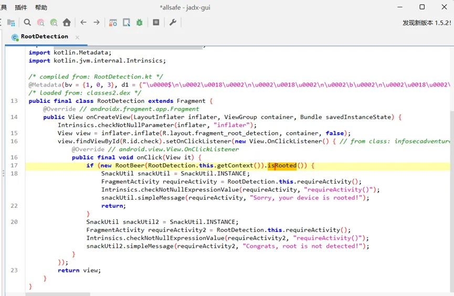Image resolution: width=454 pixels, height=296 pixels.
Task: Open class search (pink magnifier icon)
Action: pos(41,23)
